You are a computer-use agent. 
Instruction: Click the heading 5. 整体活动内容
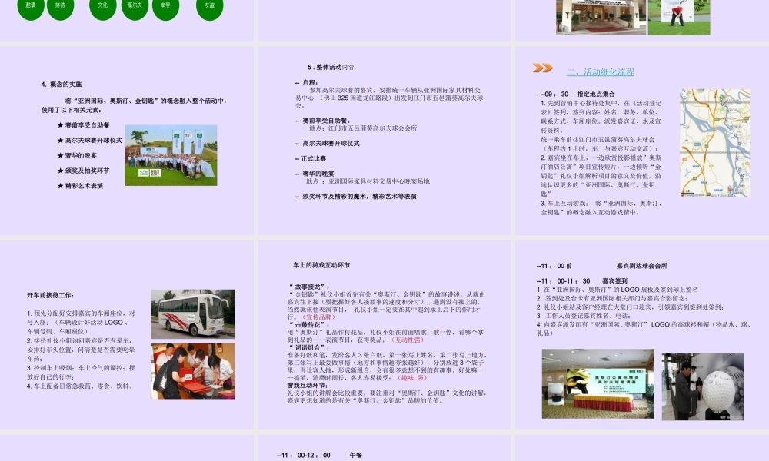pos(331,67)
